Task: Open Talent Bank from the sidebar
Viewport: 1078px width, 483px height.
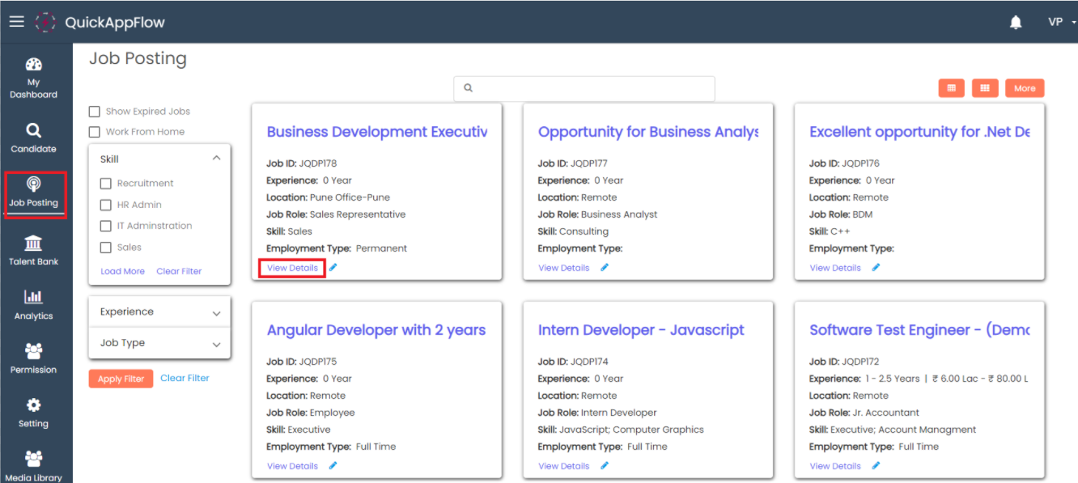Action: point(33,250)
